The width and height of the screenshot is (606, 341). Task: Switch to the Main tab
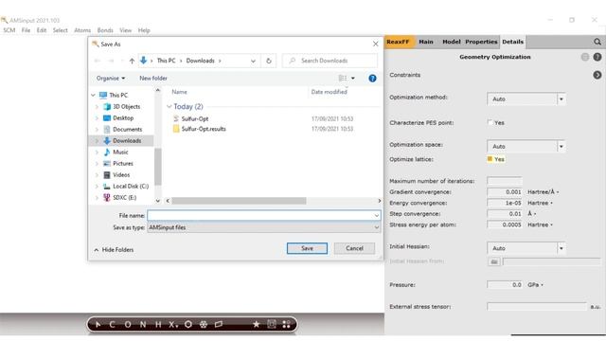point(426,42)
